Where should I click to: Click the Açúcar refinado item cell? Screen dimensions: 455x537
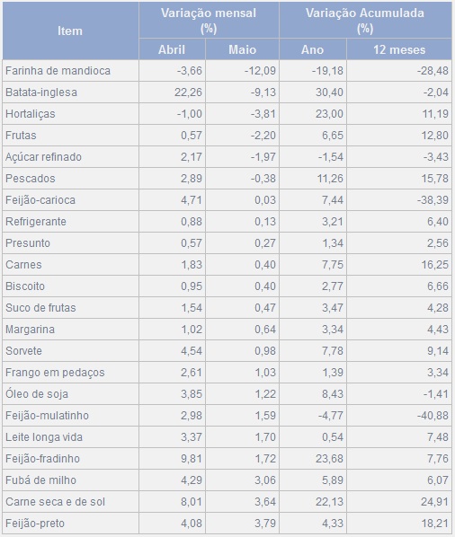click(70, 157)
